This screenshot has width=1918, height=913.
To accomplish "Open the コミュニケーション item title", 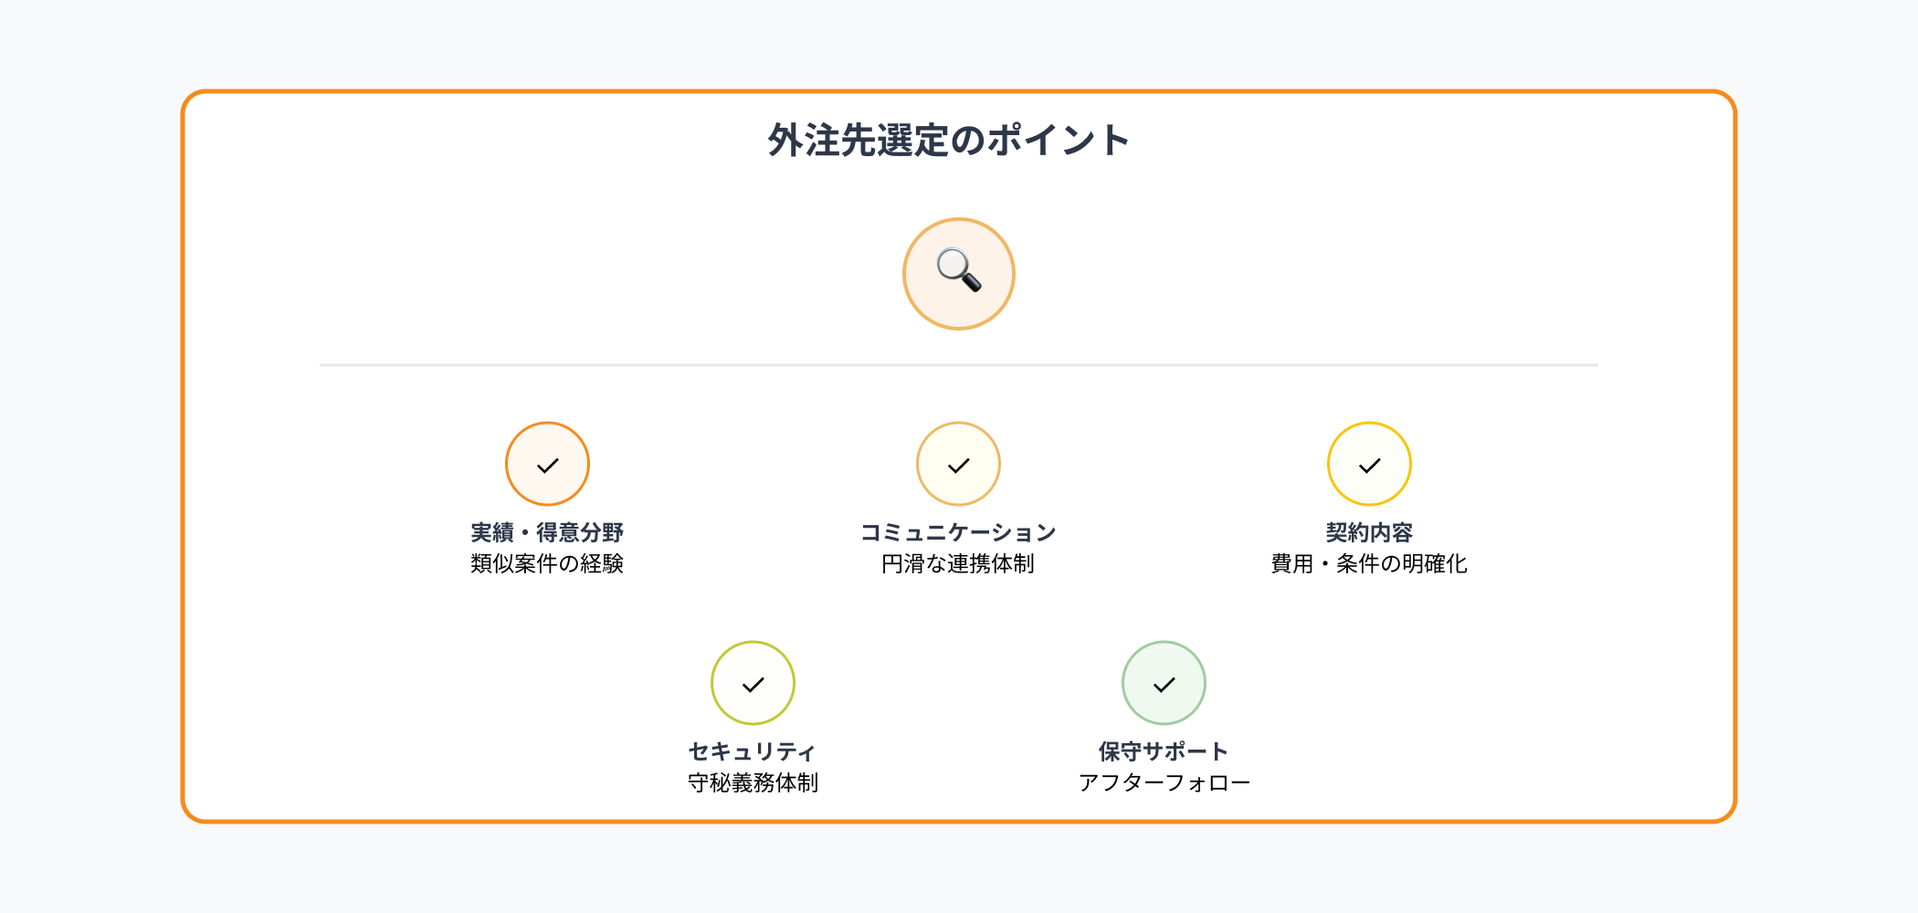I will (x=958, y=532).
